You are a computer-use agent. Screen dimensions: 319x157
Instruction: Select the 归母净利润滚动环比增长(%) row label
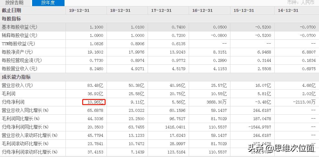pyautogui.click(x=30, y=152)
